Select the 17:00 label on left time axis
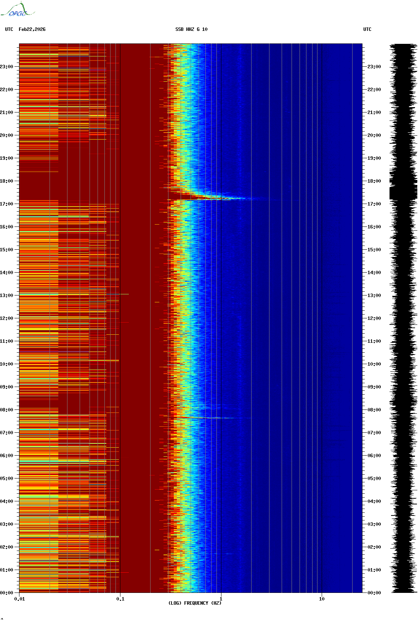Screen dimensions: 420x623 coord(6,204)
